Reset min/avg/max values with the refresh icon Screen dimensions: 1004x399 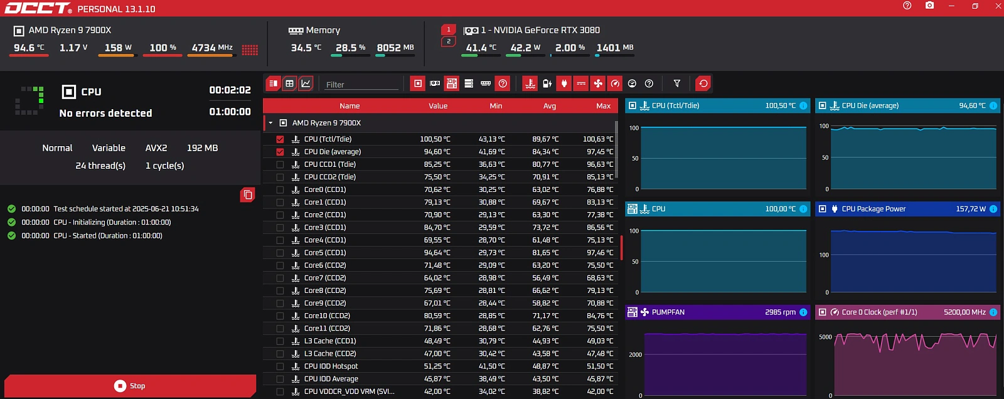click(x=703, y=83)
